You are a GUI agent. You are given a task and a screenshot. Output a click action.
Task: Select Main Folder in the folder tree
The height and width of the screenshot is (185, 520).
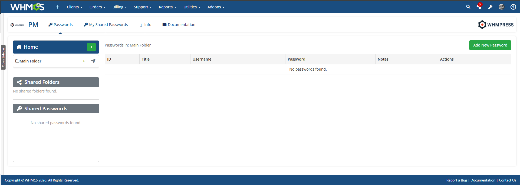pos(30,61)
